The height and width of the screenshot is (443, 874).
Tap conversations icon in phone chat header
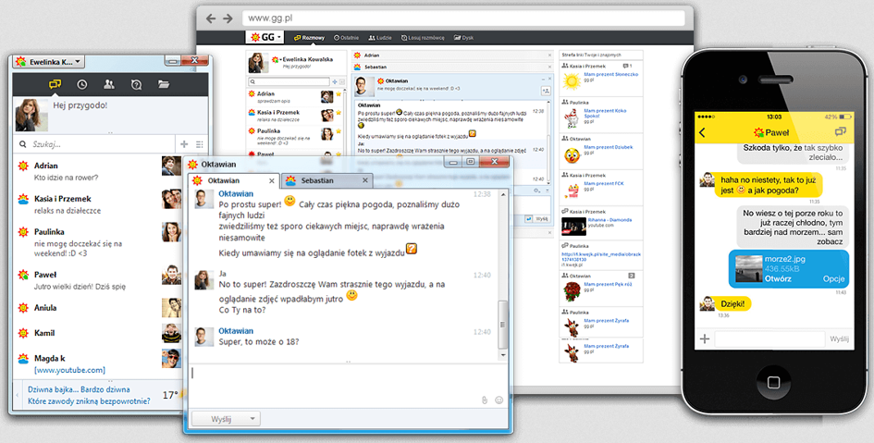coord(840,132)
